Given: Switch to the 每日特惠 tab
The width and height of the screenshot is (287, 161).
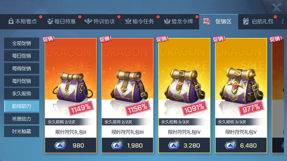Looking at the screenshot, I should [61, 22].
